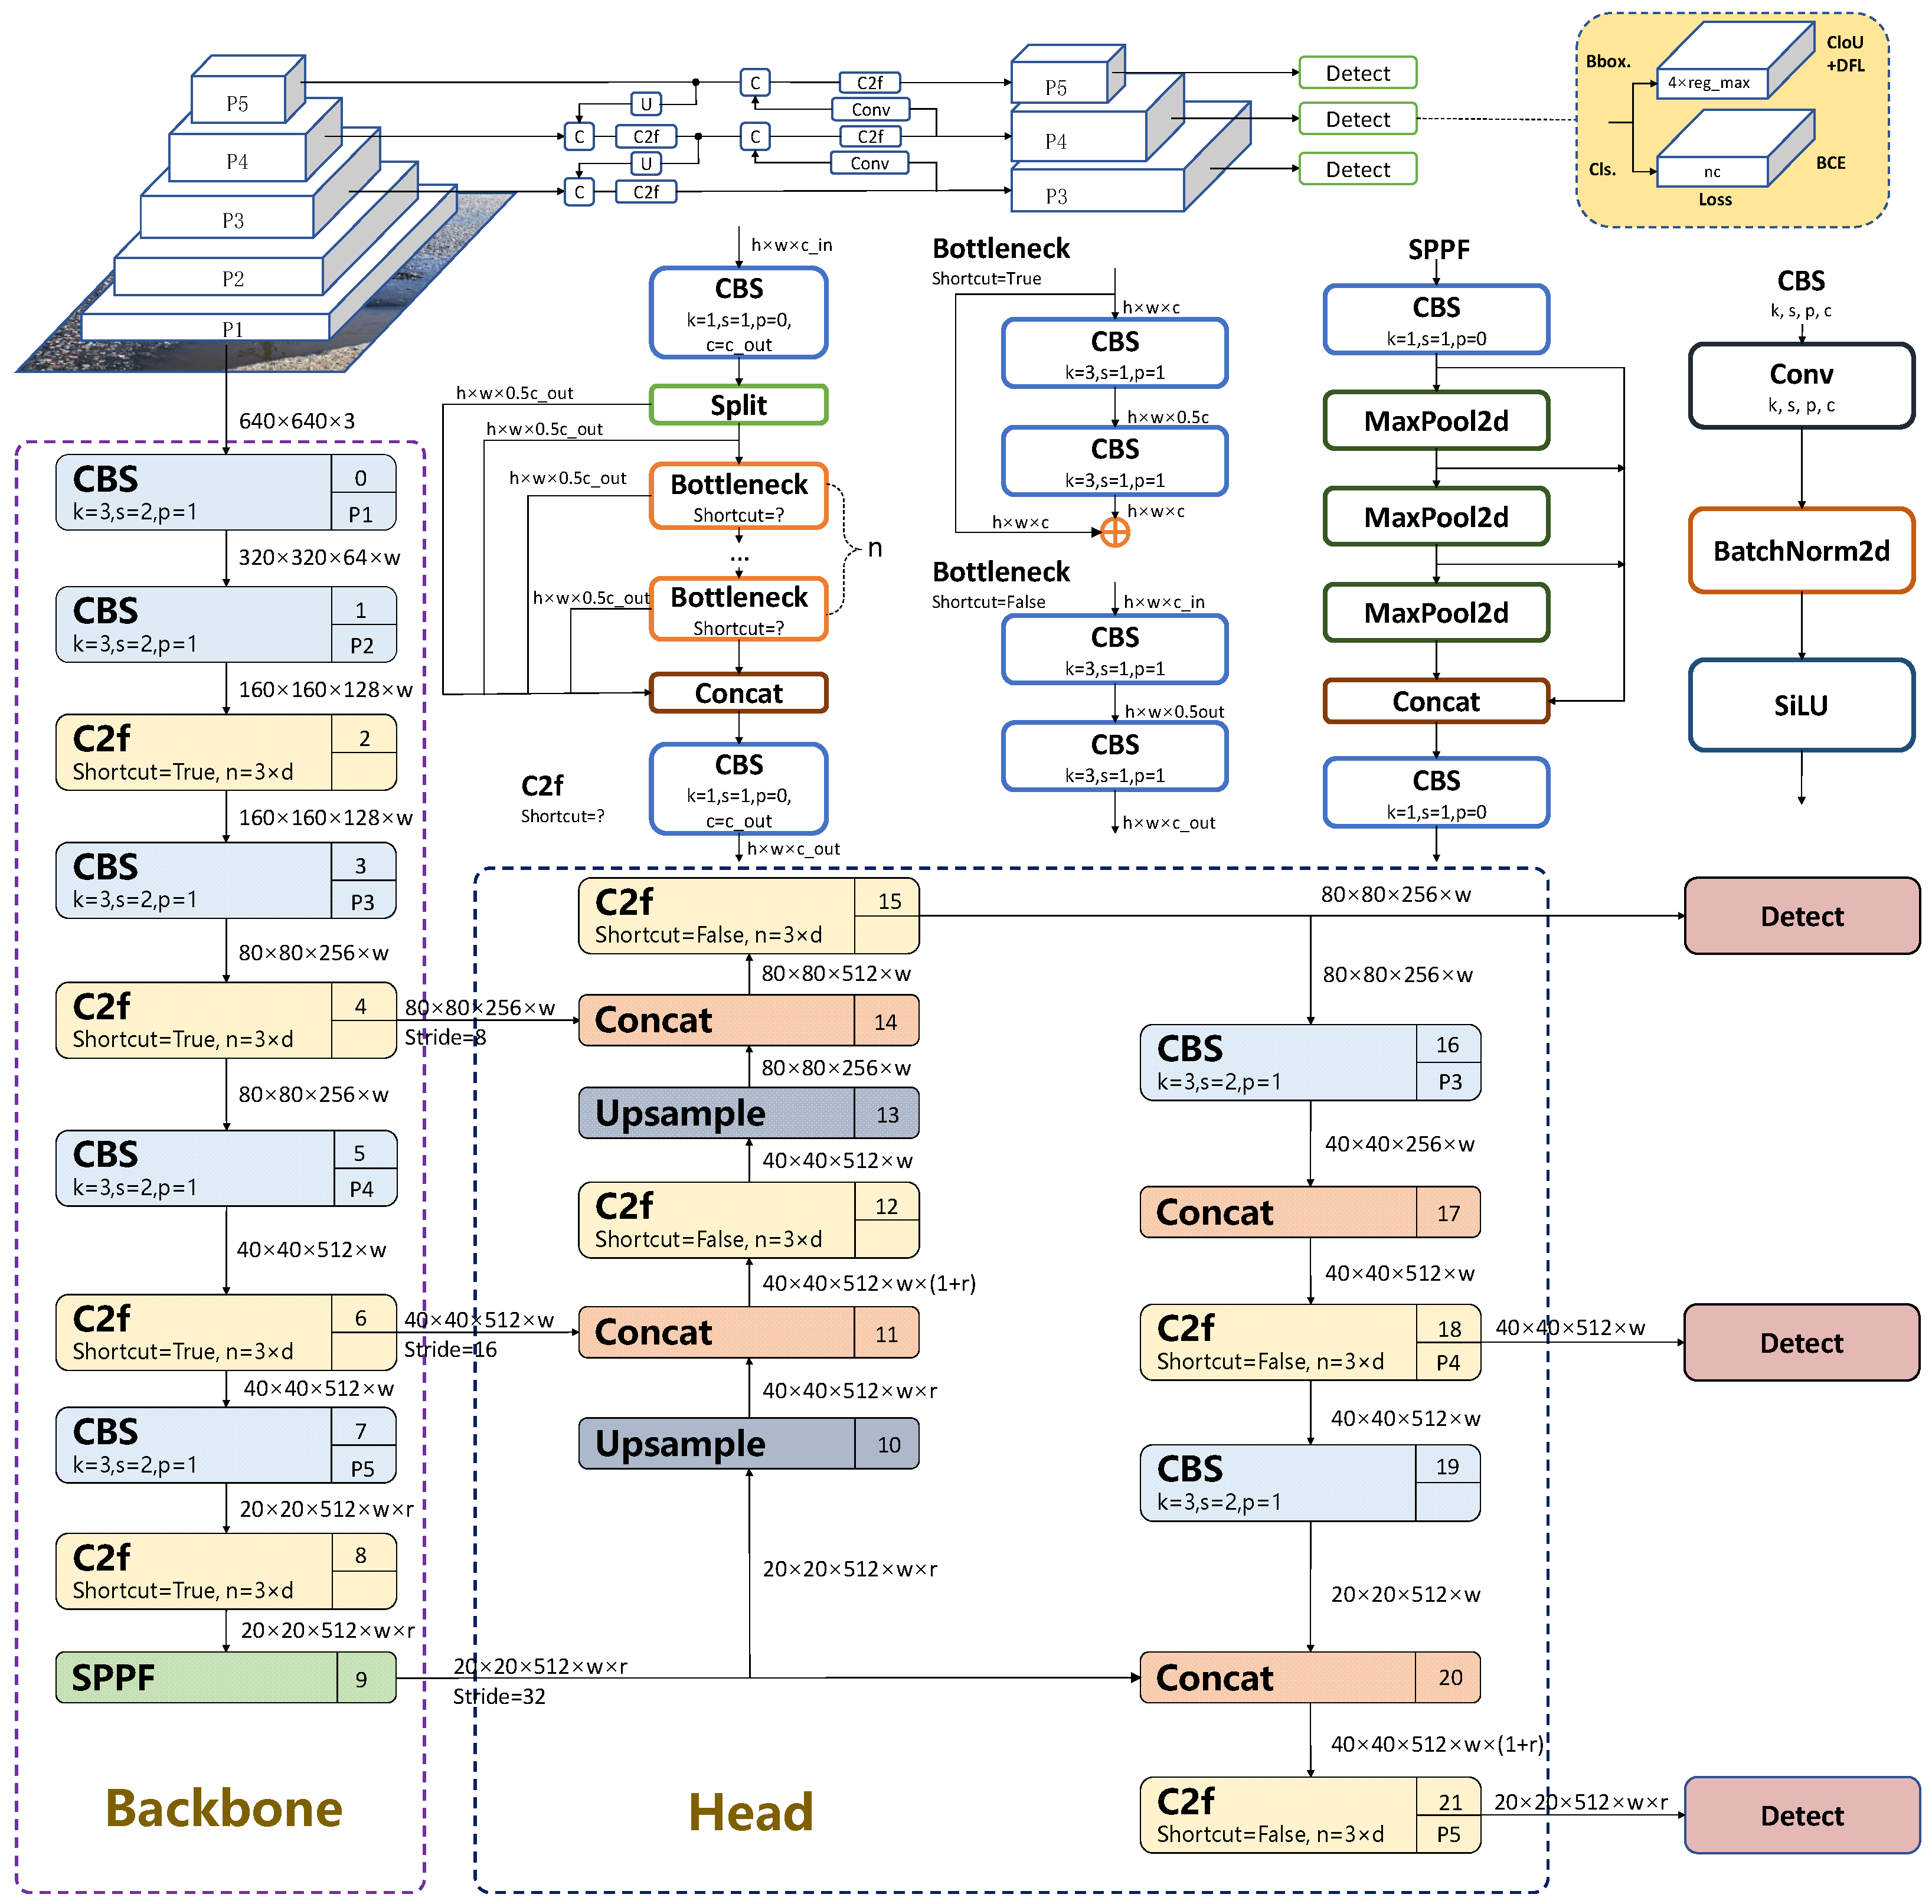Screen dimensions: 1932x1904
Task: Click the nc cuboid in loss panel
Action: [x=1711, y=172]
